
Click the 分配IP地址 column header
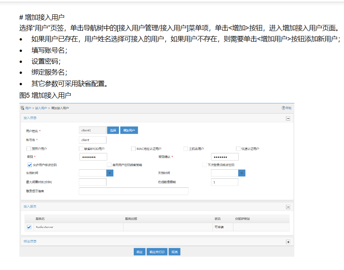[242, 218]
